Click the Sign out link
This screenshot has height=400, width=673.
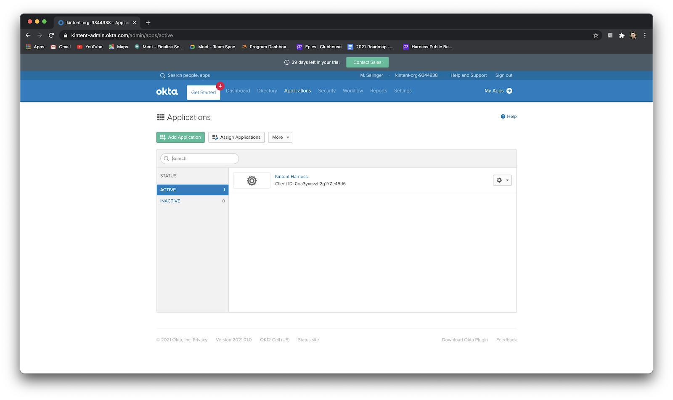[504, 76]
